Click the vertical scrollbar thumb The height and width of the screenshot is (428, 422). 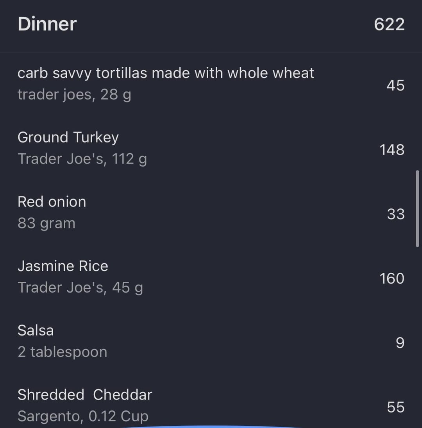[x=417, y=209]
